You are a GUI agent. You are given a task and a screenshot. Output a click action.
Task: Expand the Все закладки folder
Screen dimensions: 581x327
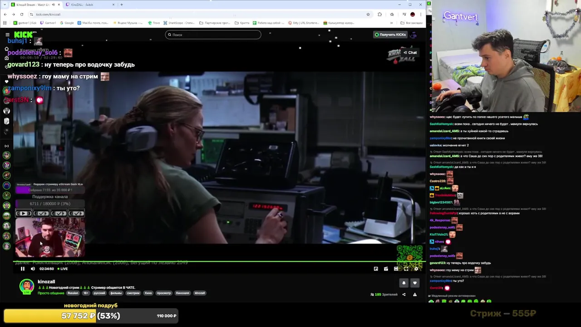click(411, 23)
